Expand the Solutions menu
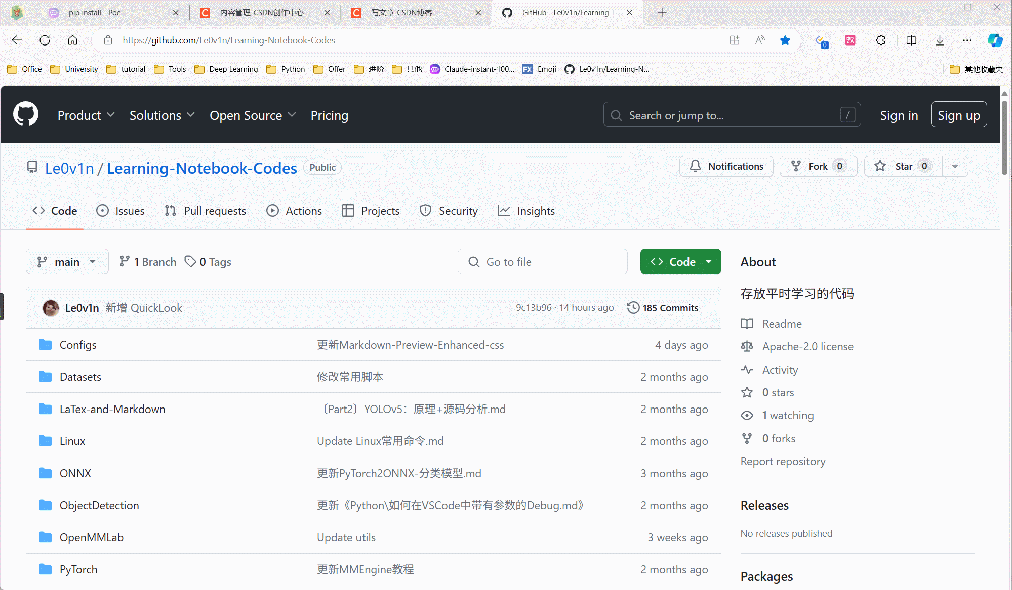This screenshot has width=1012, height=590. (x=162, y=115)
